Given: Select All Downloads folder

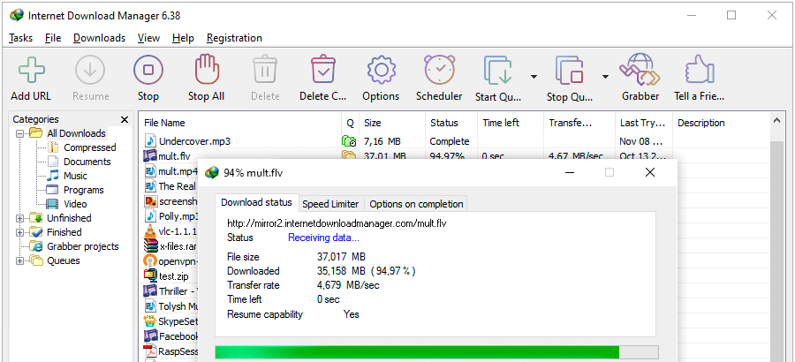Looking at the screenshot, I should pos(76,133).
